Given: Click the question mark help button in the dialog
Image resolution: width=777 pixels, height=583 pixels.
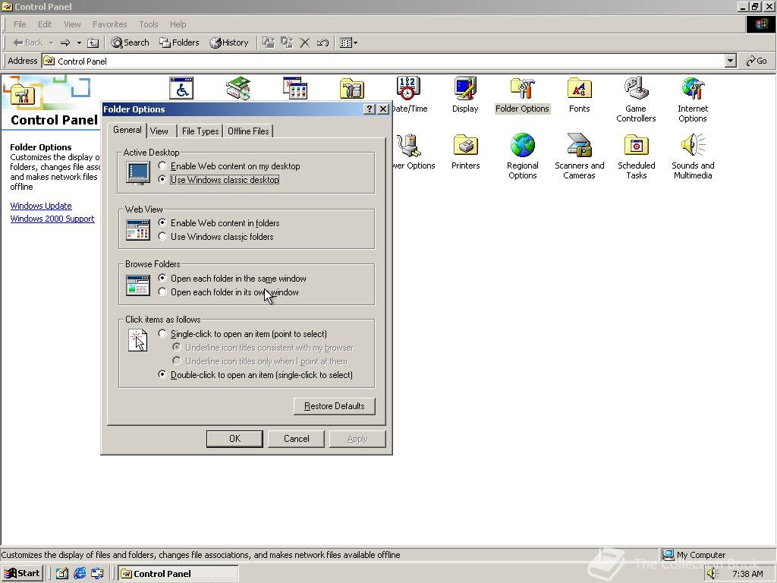Looking at the screenshot, I should pos(370,109).
